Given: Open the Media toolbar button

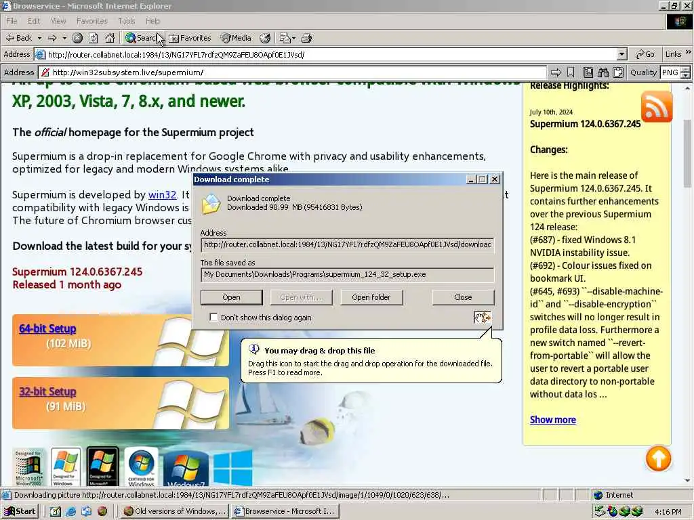Looking at the screenshot, I should pos(236,38).
